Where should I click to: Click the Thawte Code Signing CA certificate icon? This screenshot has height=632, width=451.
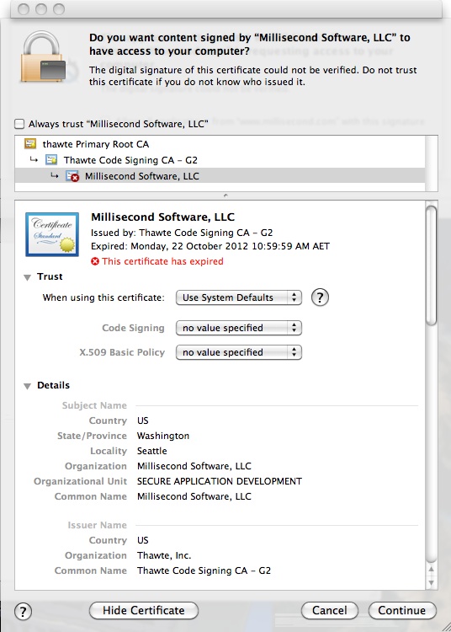[51, 159]
